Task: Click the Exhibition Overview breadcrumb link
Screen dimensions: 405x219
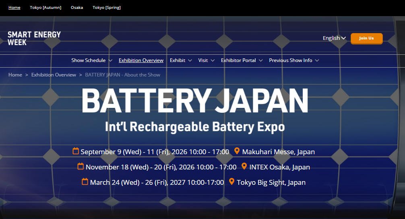Action: [x=54, y=74]
